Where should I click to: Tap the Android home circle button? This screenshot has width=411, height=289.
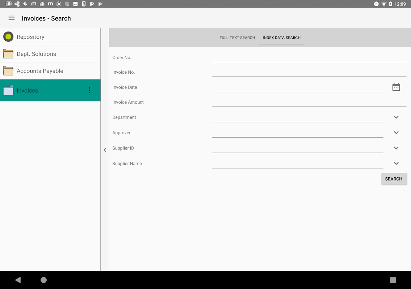pos(43,280)
